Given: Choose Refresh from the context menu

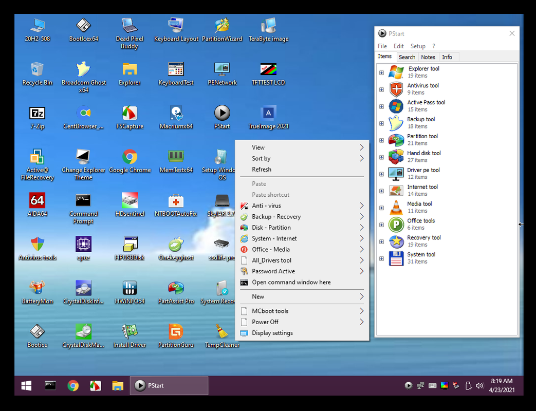Looking at the screenshot, I should point(302,170).
